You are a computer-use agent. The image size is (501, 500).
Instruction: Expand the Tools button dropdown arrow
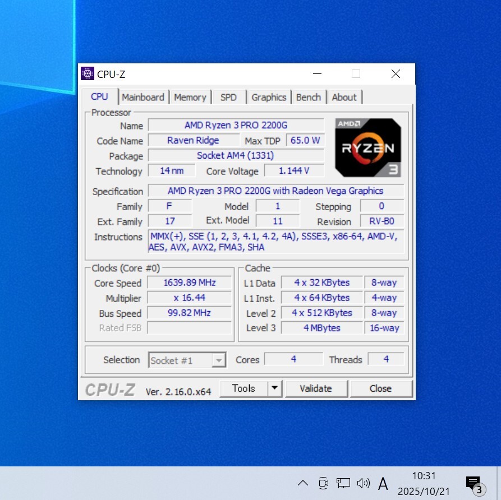pyautogui.click(x=274, y=388)
